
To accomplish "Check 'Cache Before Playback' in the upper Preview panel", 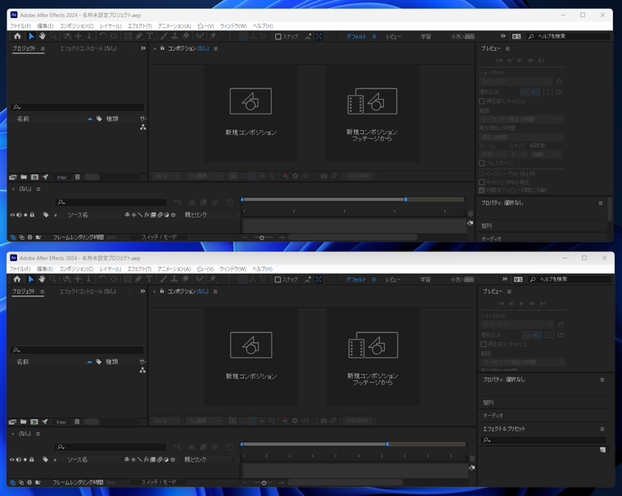I will (x=481, y=101).
